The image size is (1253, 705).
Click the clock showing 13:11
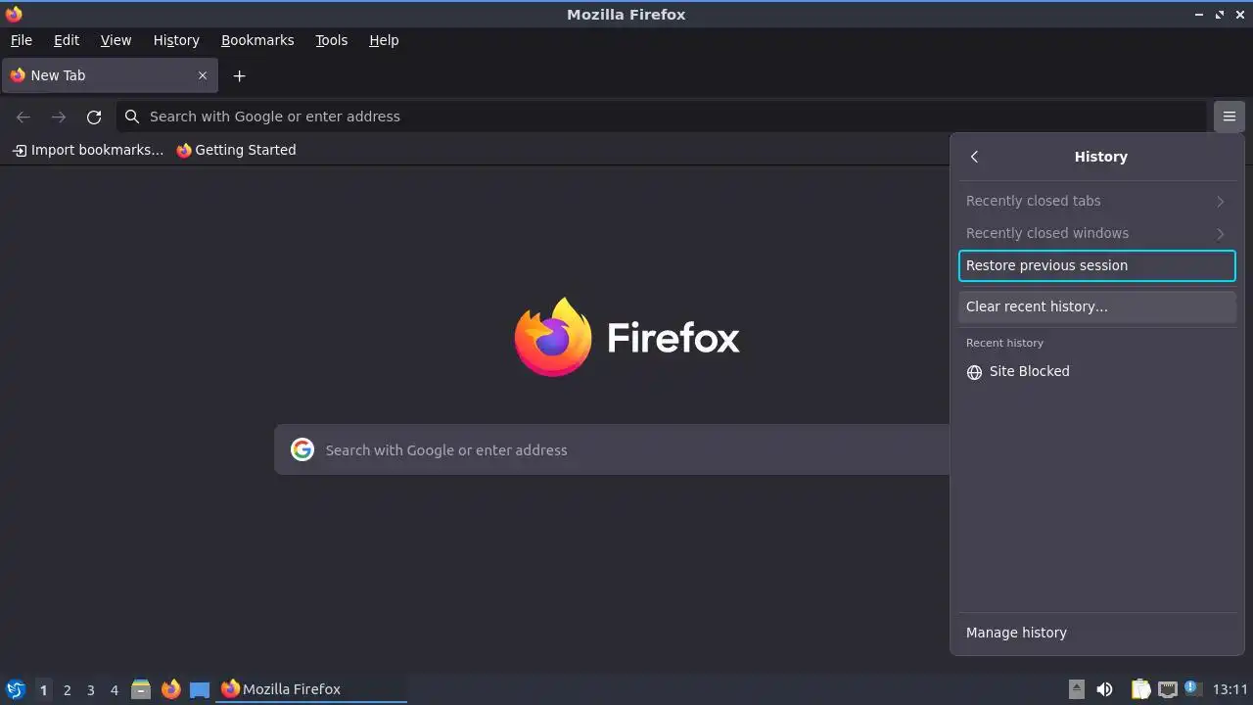point(1230,689)
